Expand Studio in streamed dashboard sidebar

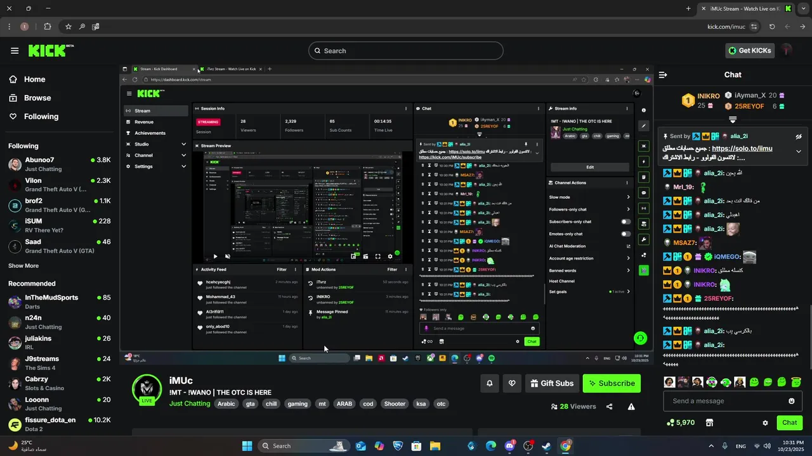pos(156,144)
